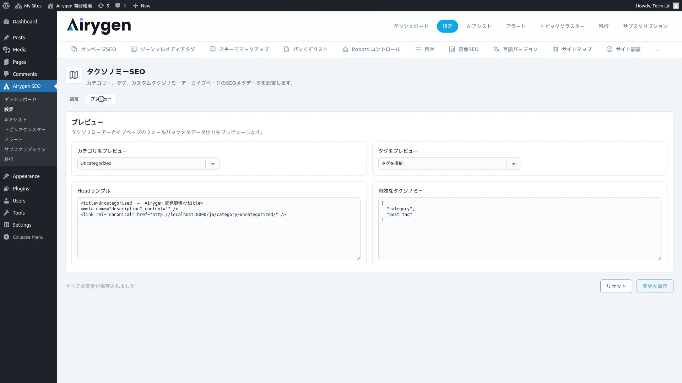Click Howdy, Terry Lin account menu
This screenshot has height=383, width=682.
[657, 6]
